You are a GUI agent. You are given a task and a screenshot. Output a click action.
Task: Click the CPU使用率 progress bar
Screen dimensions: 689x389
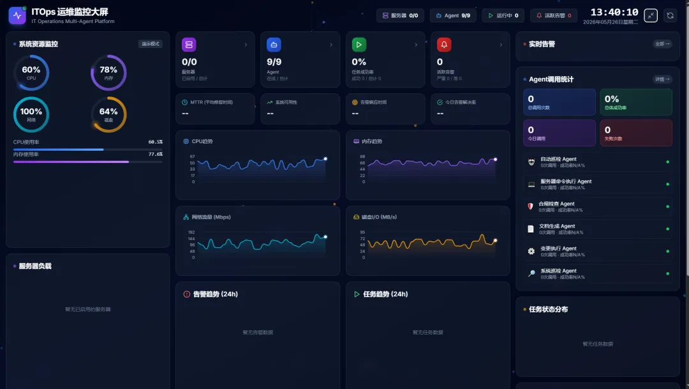click(88, 149)
